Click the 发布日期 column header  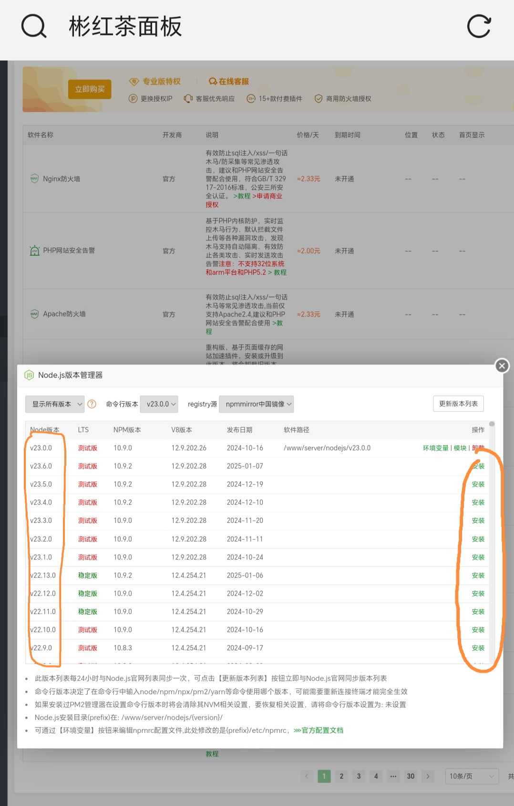tap(239, 430)
